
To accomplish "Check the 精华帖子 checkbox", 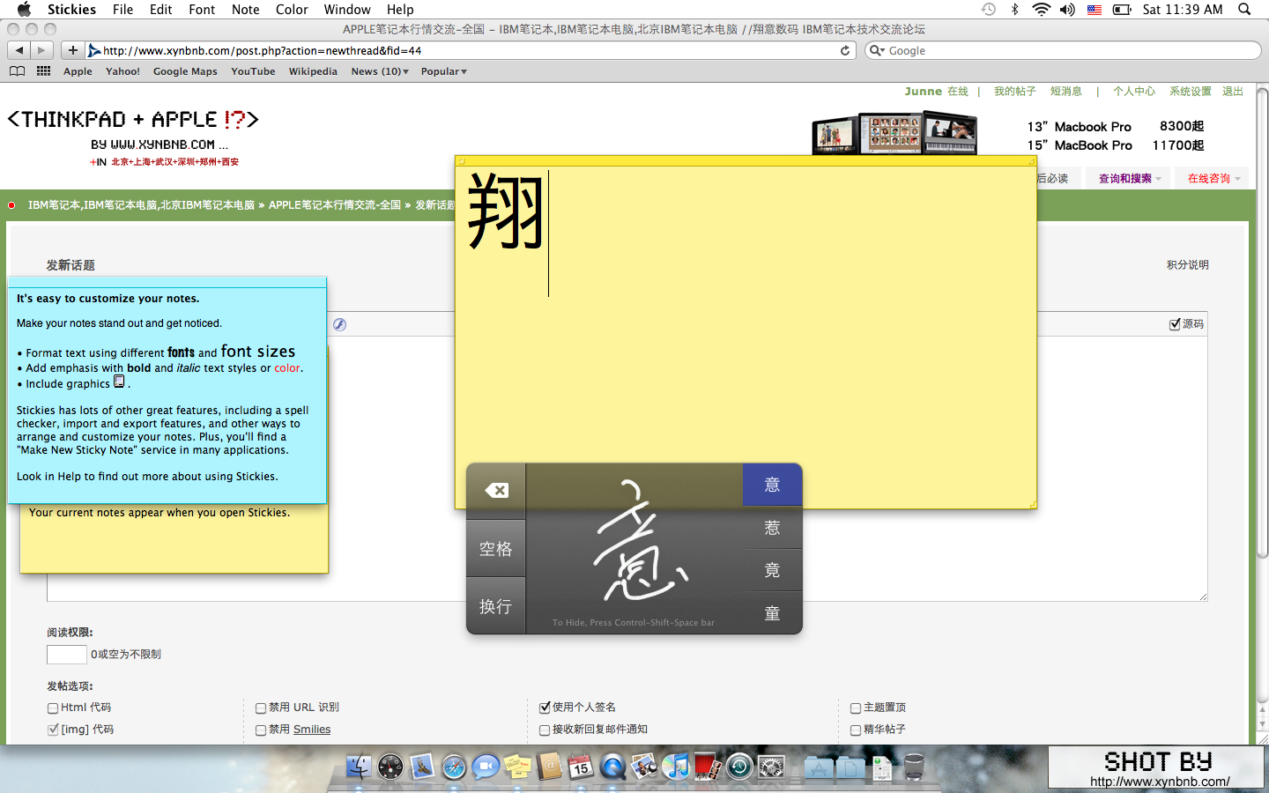I will click(x=856, y=730).
